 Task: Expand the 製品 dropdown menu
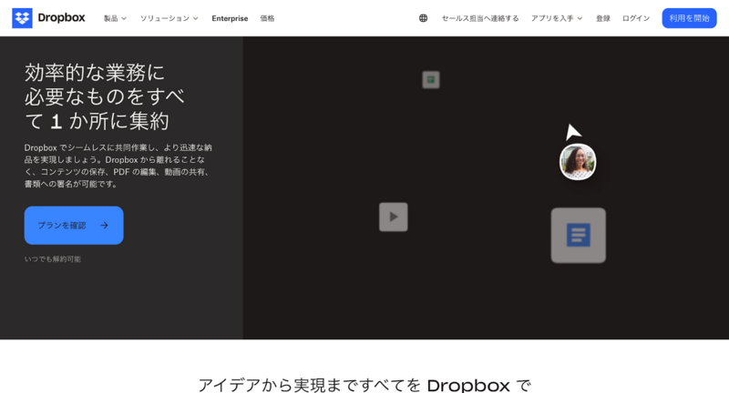(115, 18)
